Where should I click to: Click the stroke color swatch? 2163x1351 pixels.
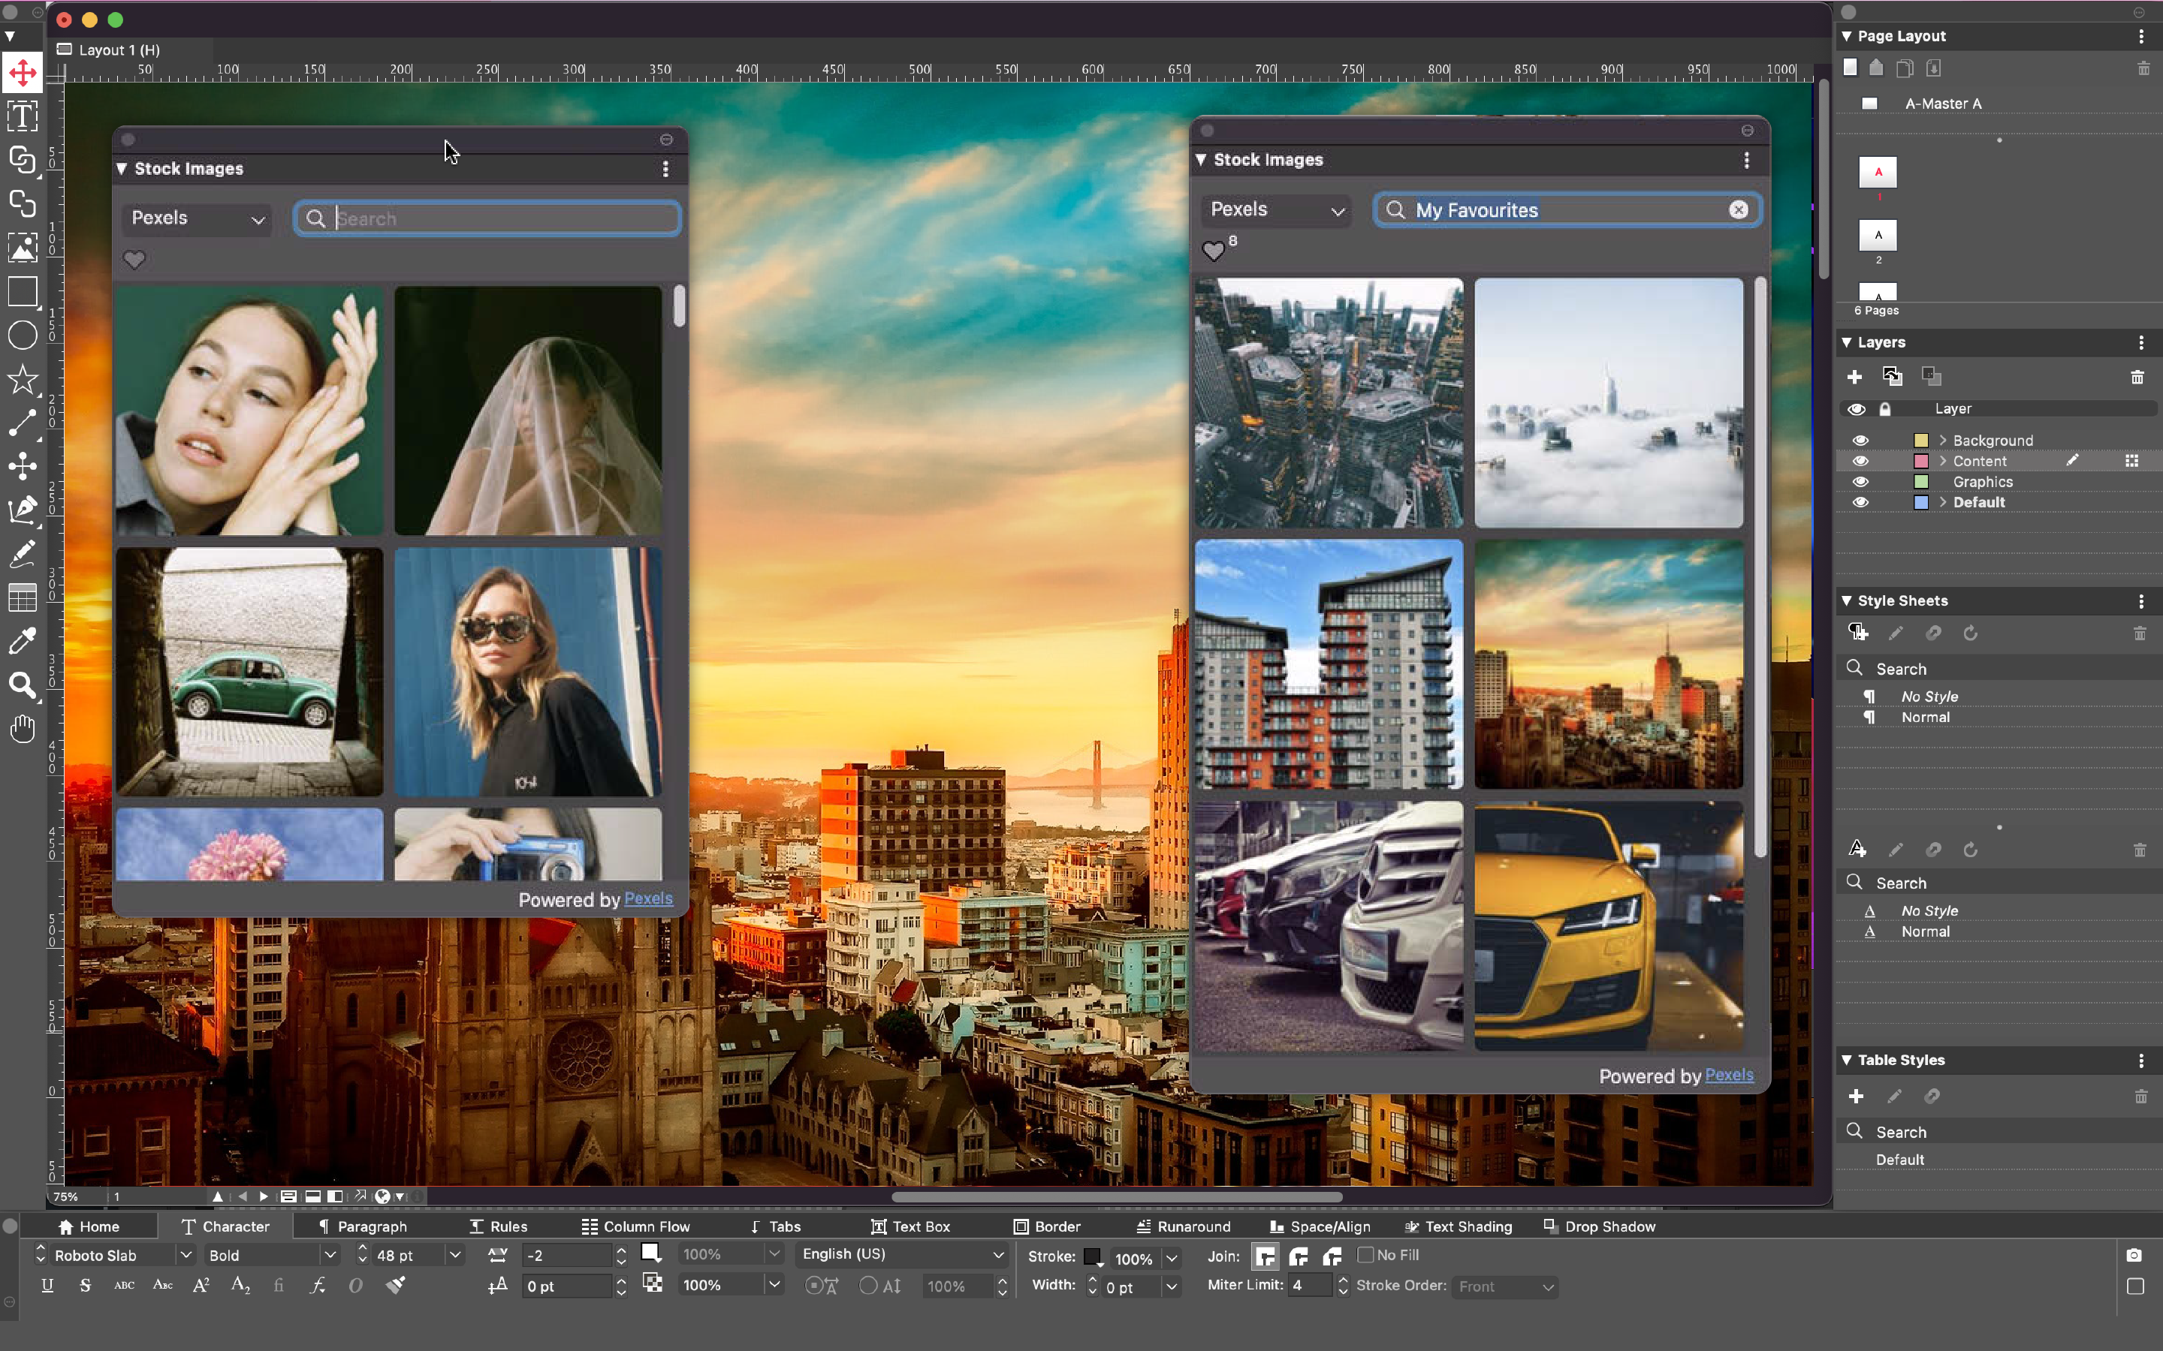(x=1092, y=1256)
